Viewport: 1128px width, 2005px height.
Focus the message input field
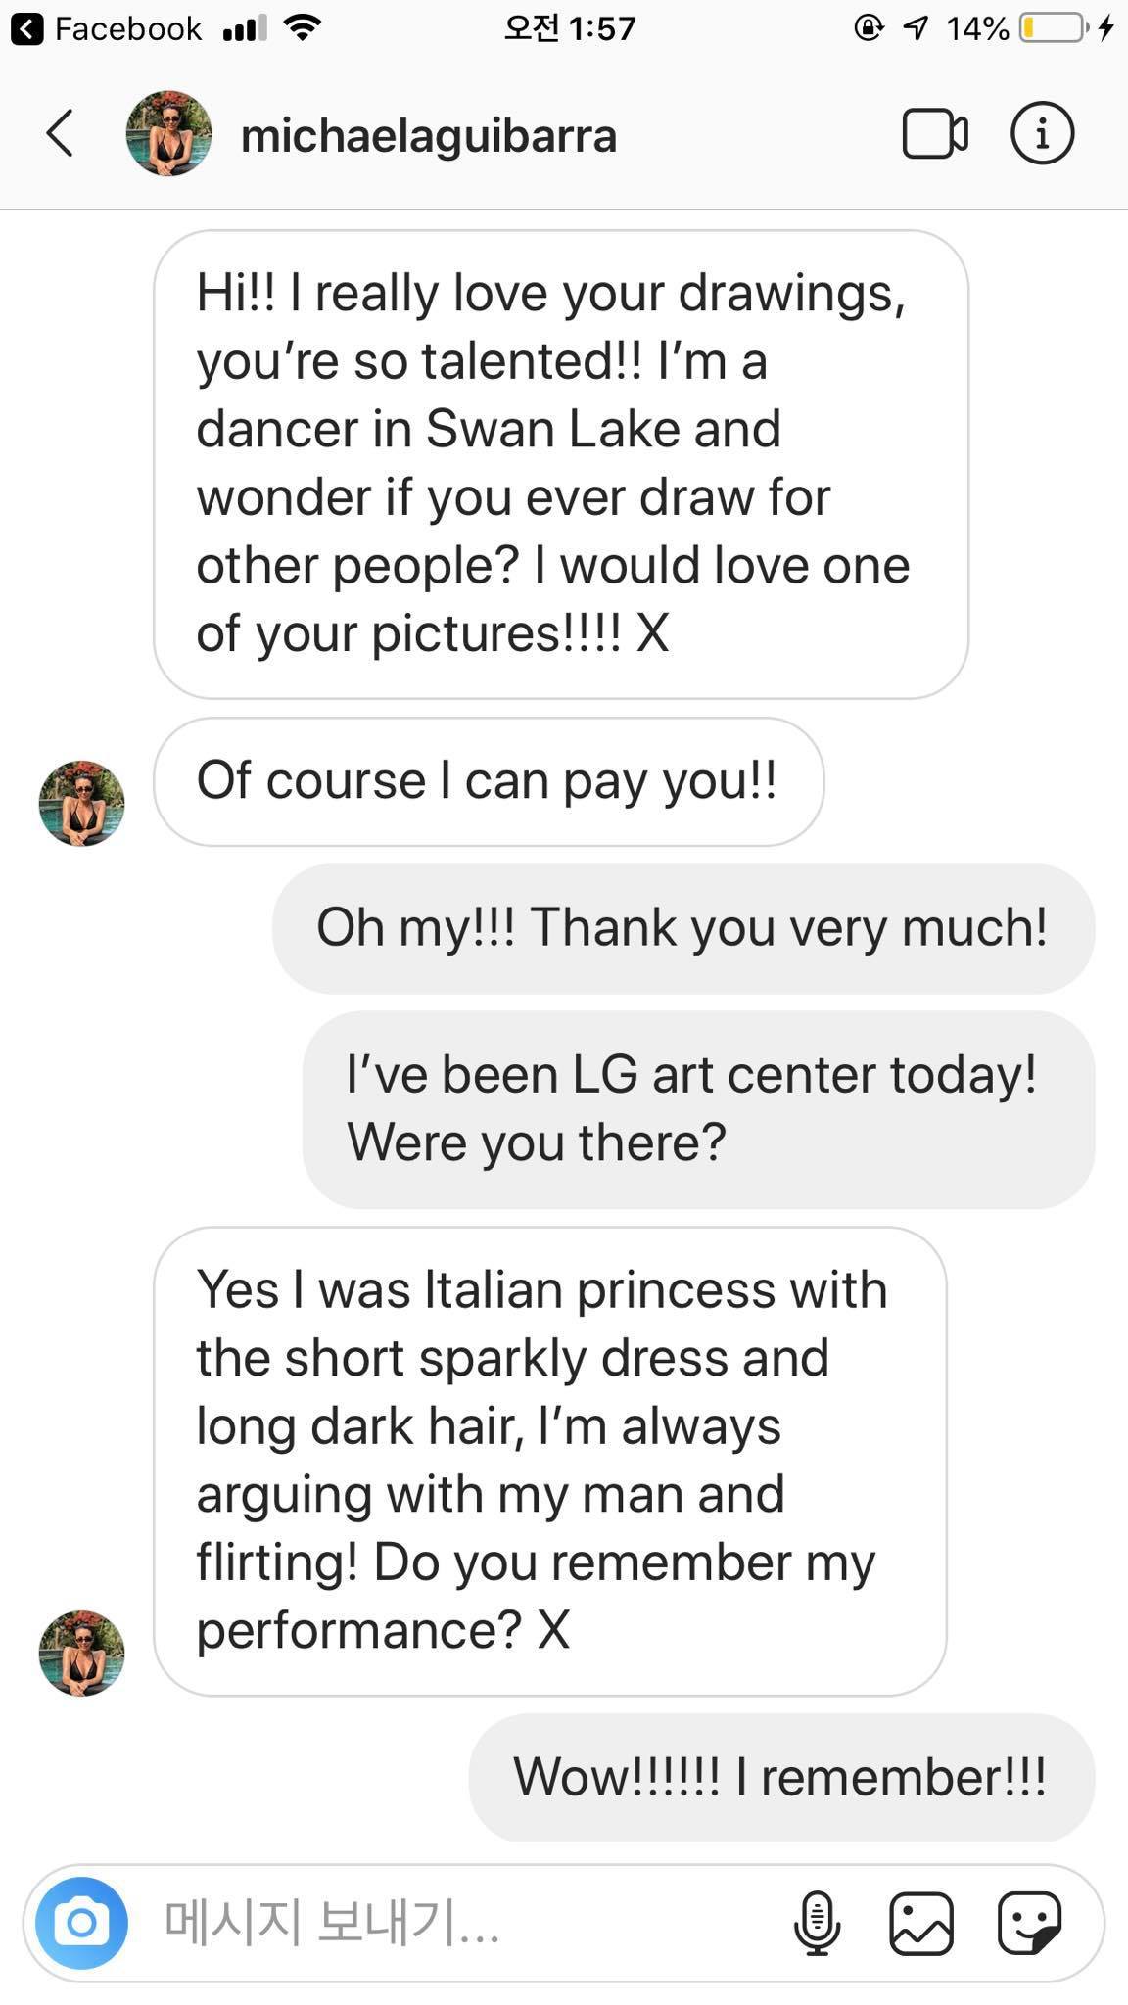click(460, 1924)
